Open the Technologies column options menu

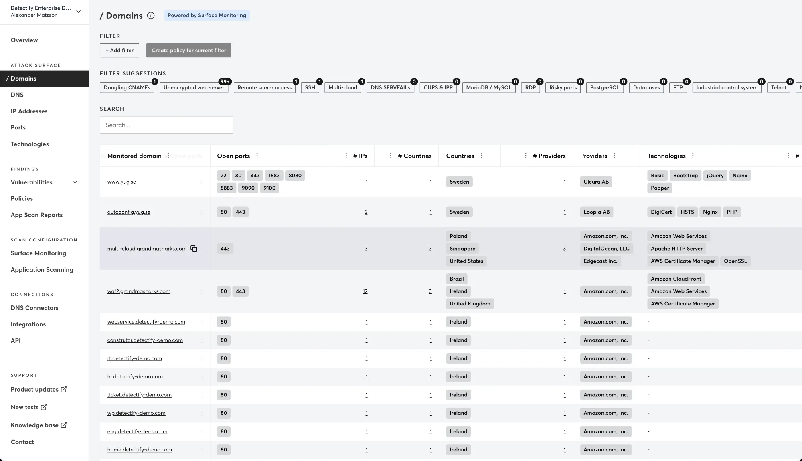click(693, 156)
